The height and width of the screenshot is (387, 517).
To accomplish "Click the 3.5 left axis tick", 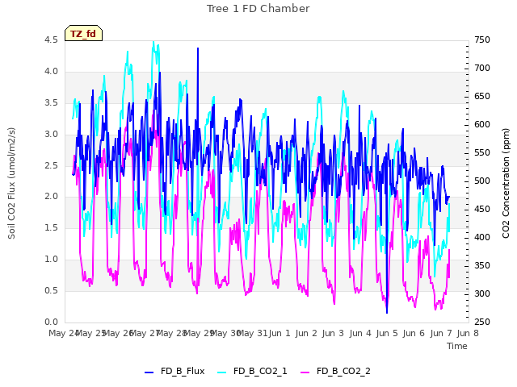I will click(x=51, y=103).
